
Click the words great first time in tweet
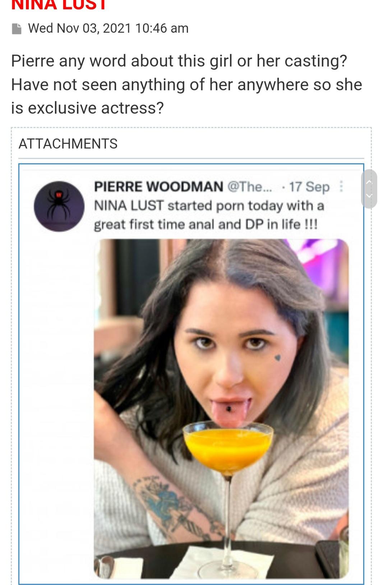click(139, 225)
